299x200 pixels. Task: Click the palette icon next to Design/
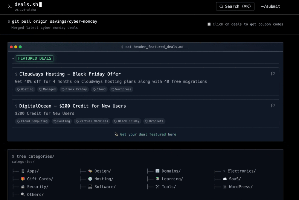click(90, 171)
